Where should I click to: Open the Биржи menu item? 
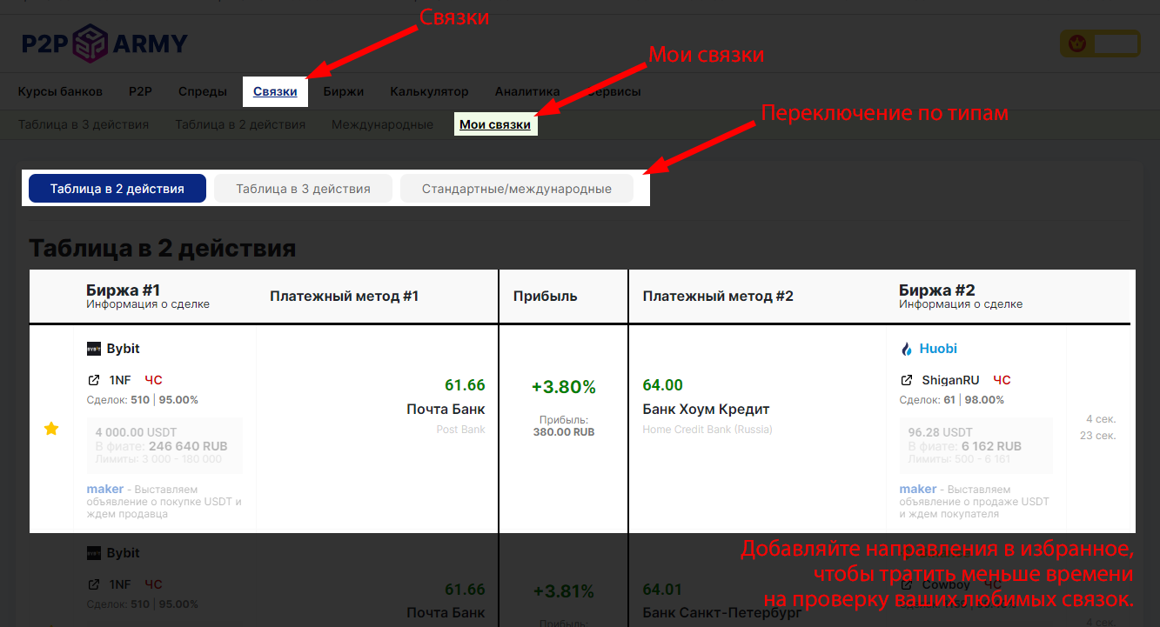click(x=344, y=91)
